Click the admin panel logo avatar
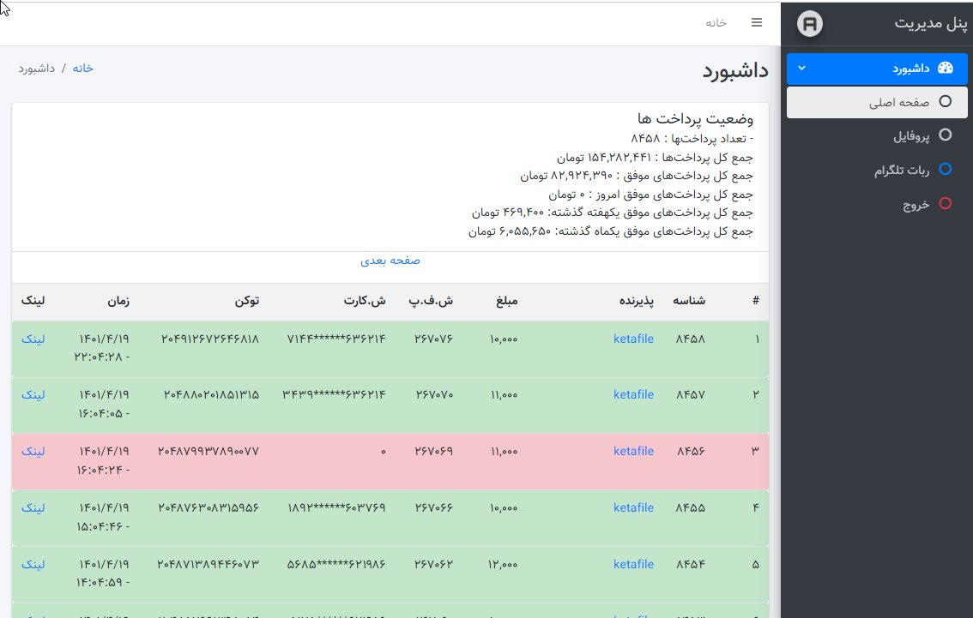This screenshot has width=973, height=618. pyautogui.click(x=810, y=24)
